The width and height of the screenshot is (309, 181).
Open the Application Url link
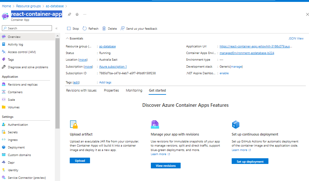(x=256, y=46)
